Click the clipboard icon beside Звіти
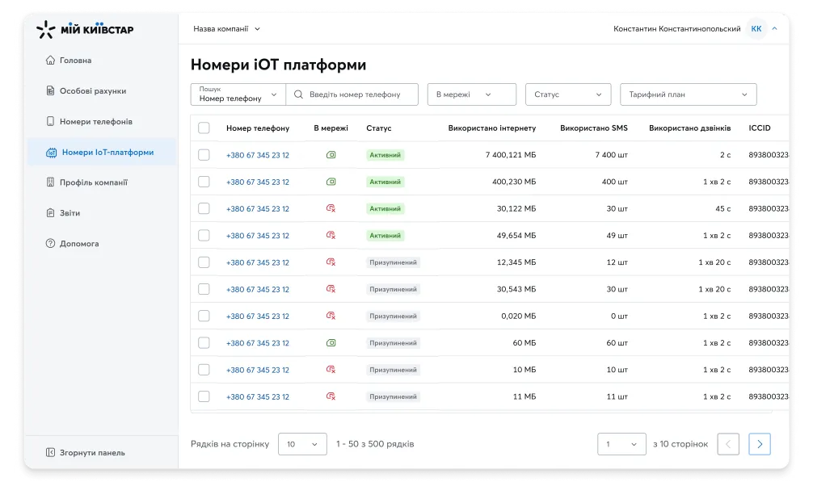The image size is (813, 482). coord(50,213)
